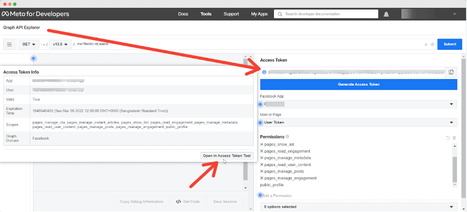Open the My Apps menu
Viewport: 467px width, 212px height.
[x=259, y=14]
